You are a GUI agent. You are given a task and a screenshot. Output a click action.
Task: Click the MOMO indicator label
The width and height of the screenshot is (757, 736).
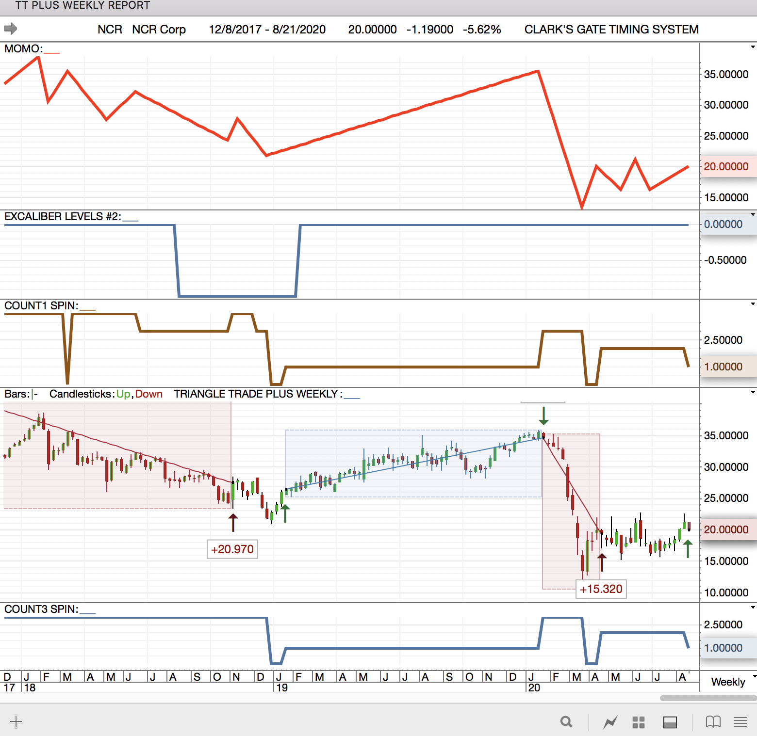[x=23, y=48]
